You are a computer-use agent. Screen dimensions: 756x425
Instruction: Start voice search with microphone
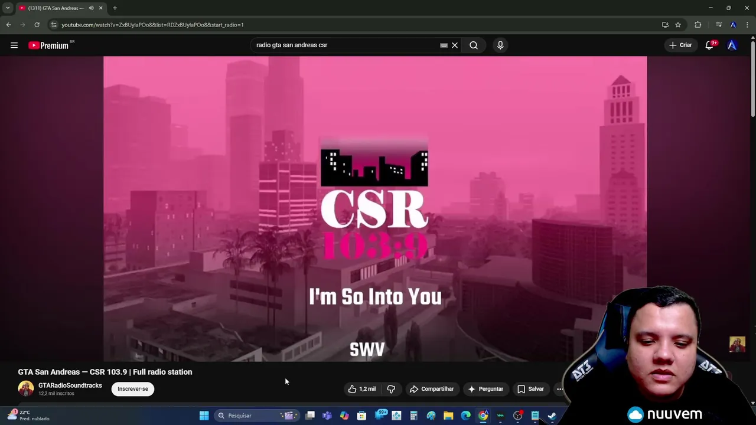point(500,45)
